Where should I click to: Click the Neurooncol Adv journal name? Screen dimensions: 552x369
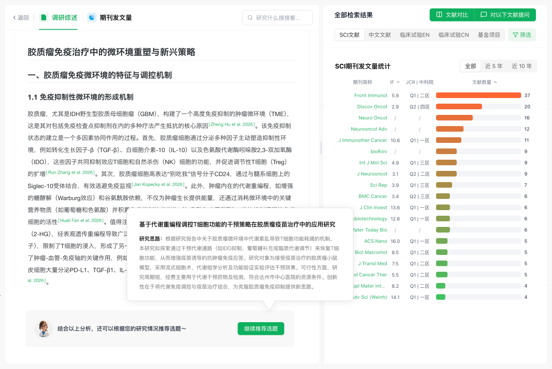coord(369,129)
